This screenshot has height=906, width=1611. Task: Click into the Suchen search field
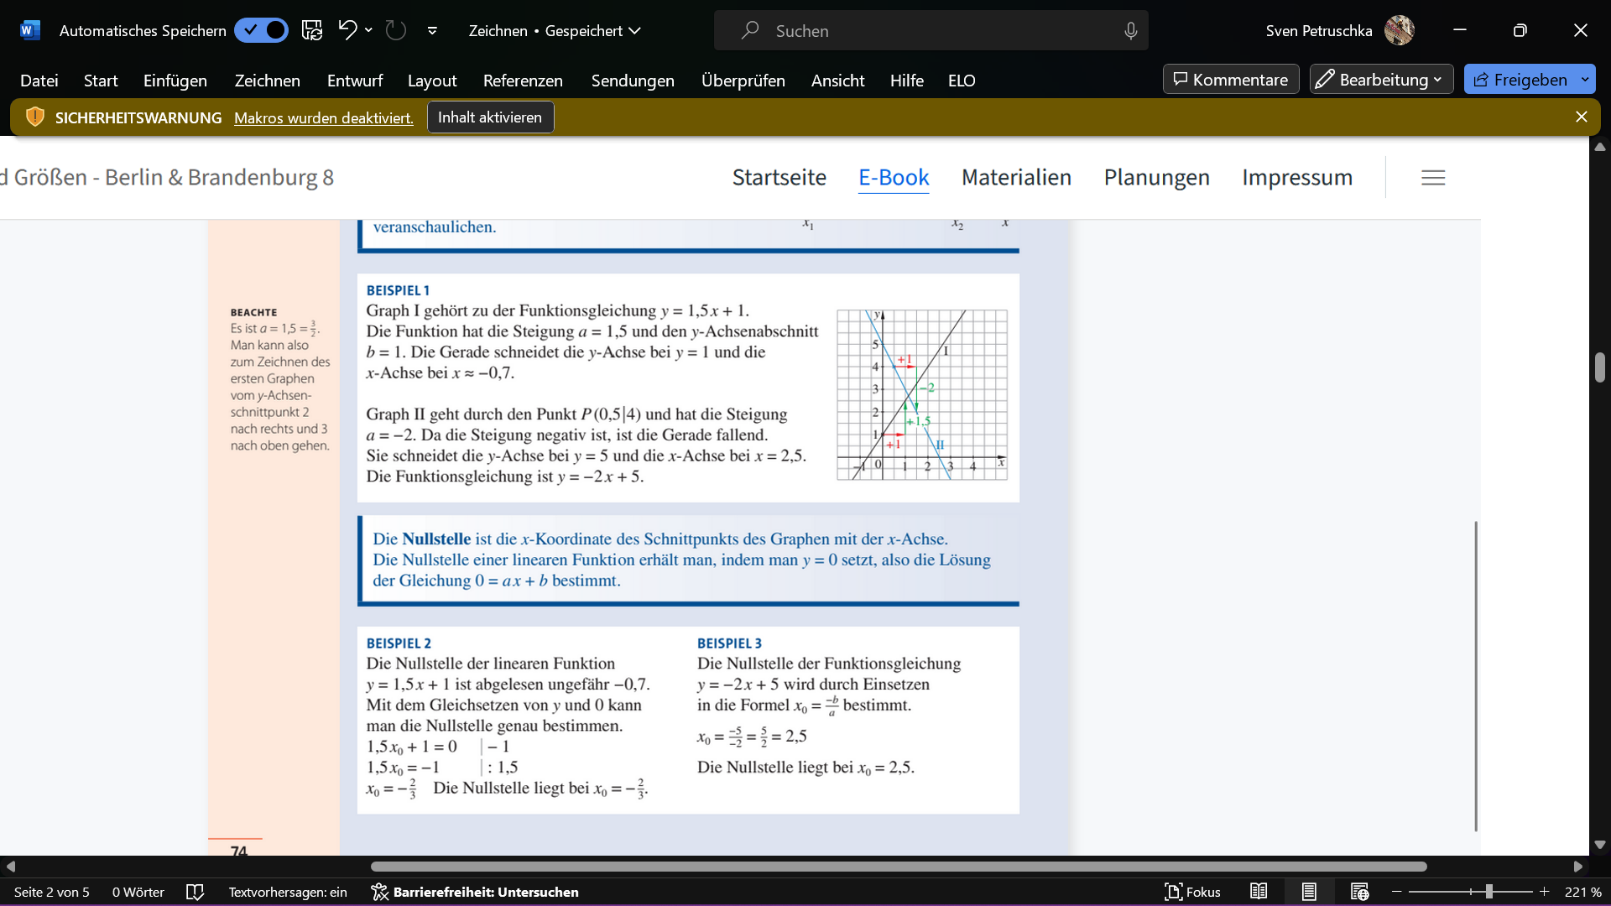(x=931, y=30)
